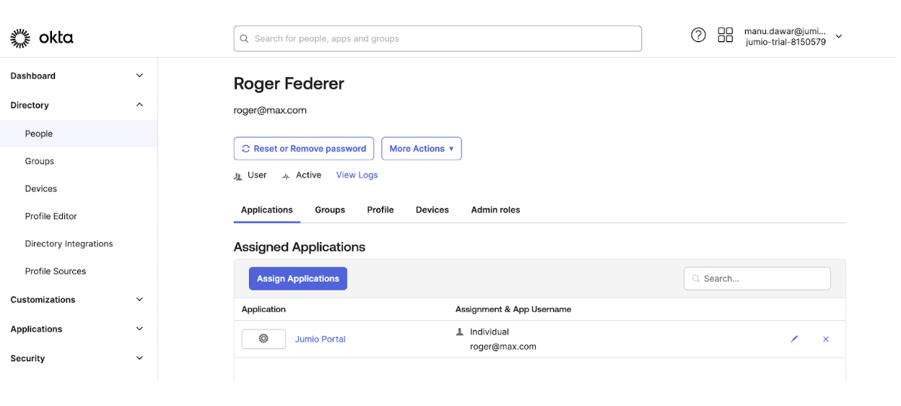The height and width of the screenshot is (406, 901).
Task: Click Reset or Remove password button
Action: 304,149
